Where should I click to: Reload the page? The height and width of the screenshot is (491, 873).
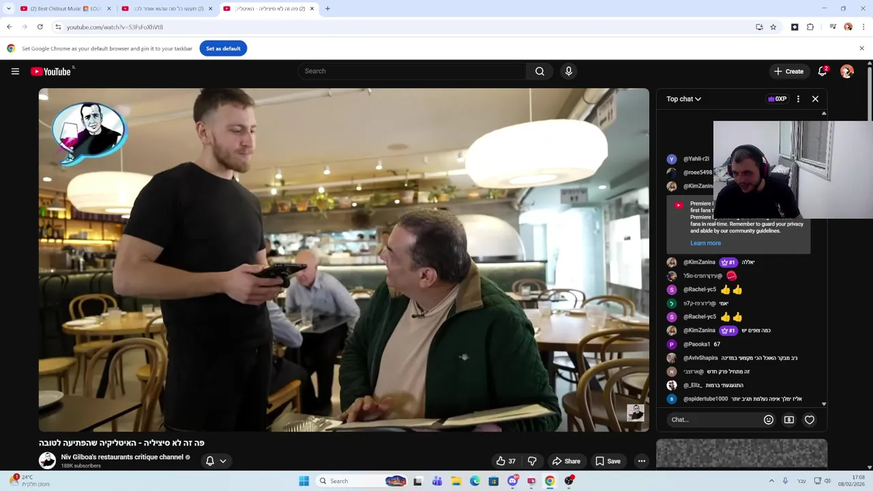point(40,27)
